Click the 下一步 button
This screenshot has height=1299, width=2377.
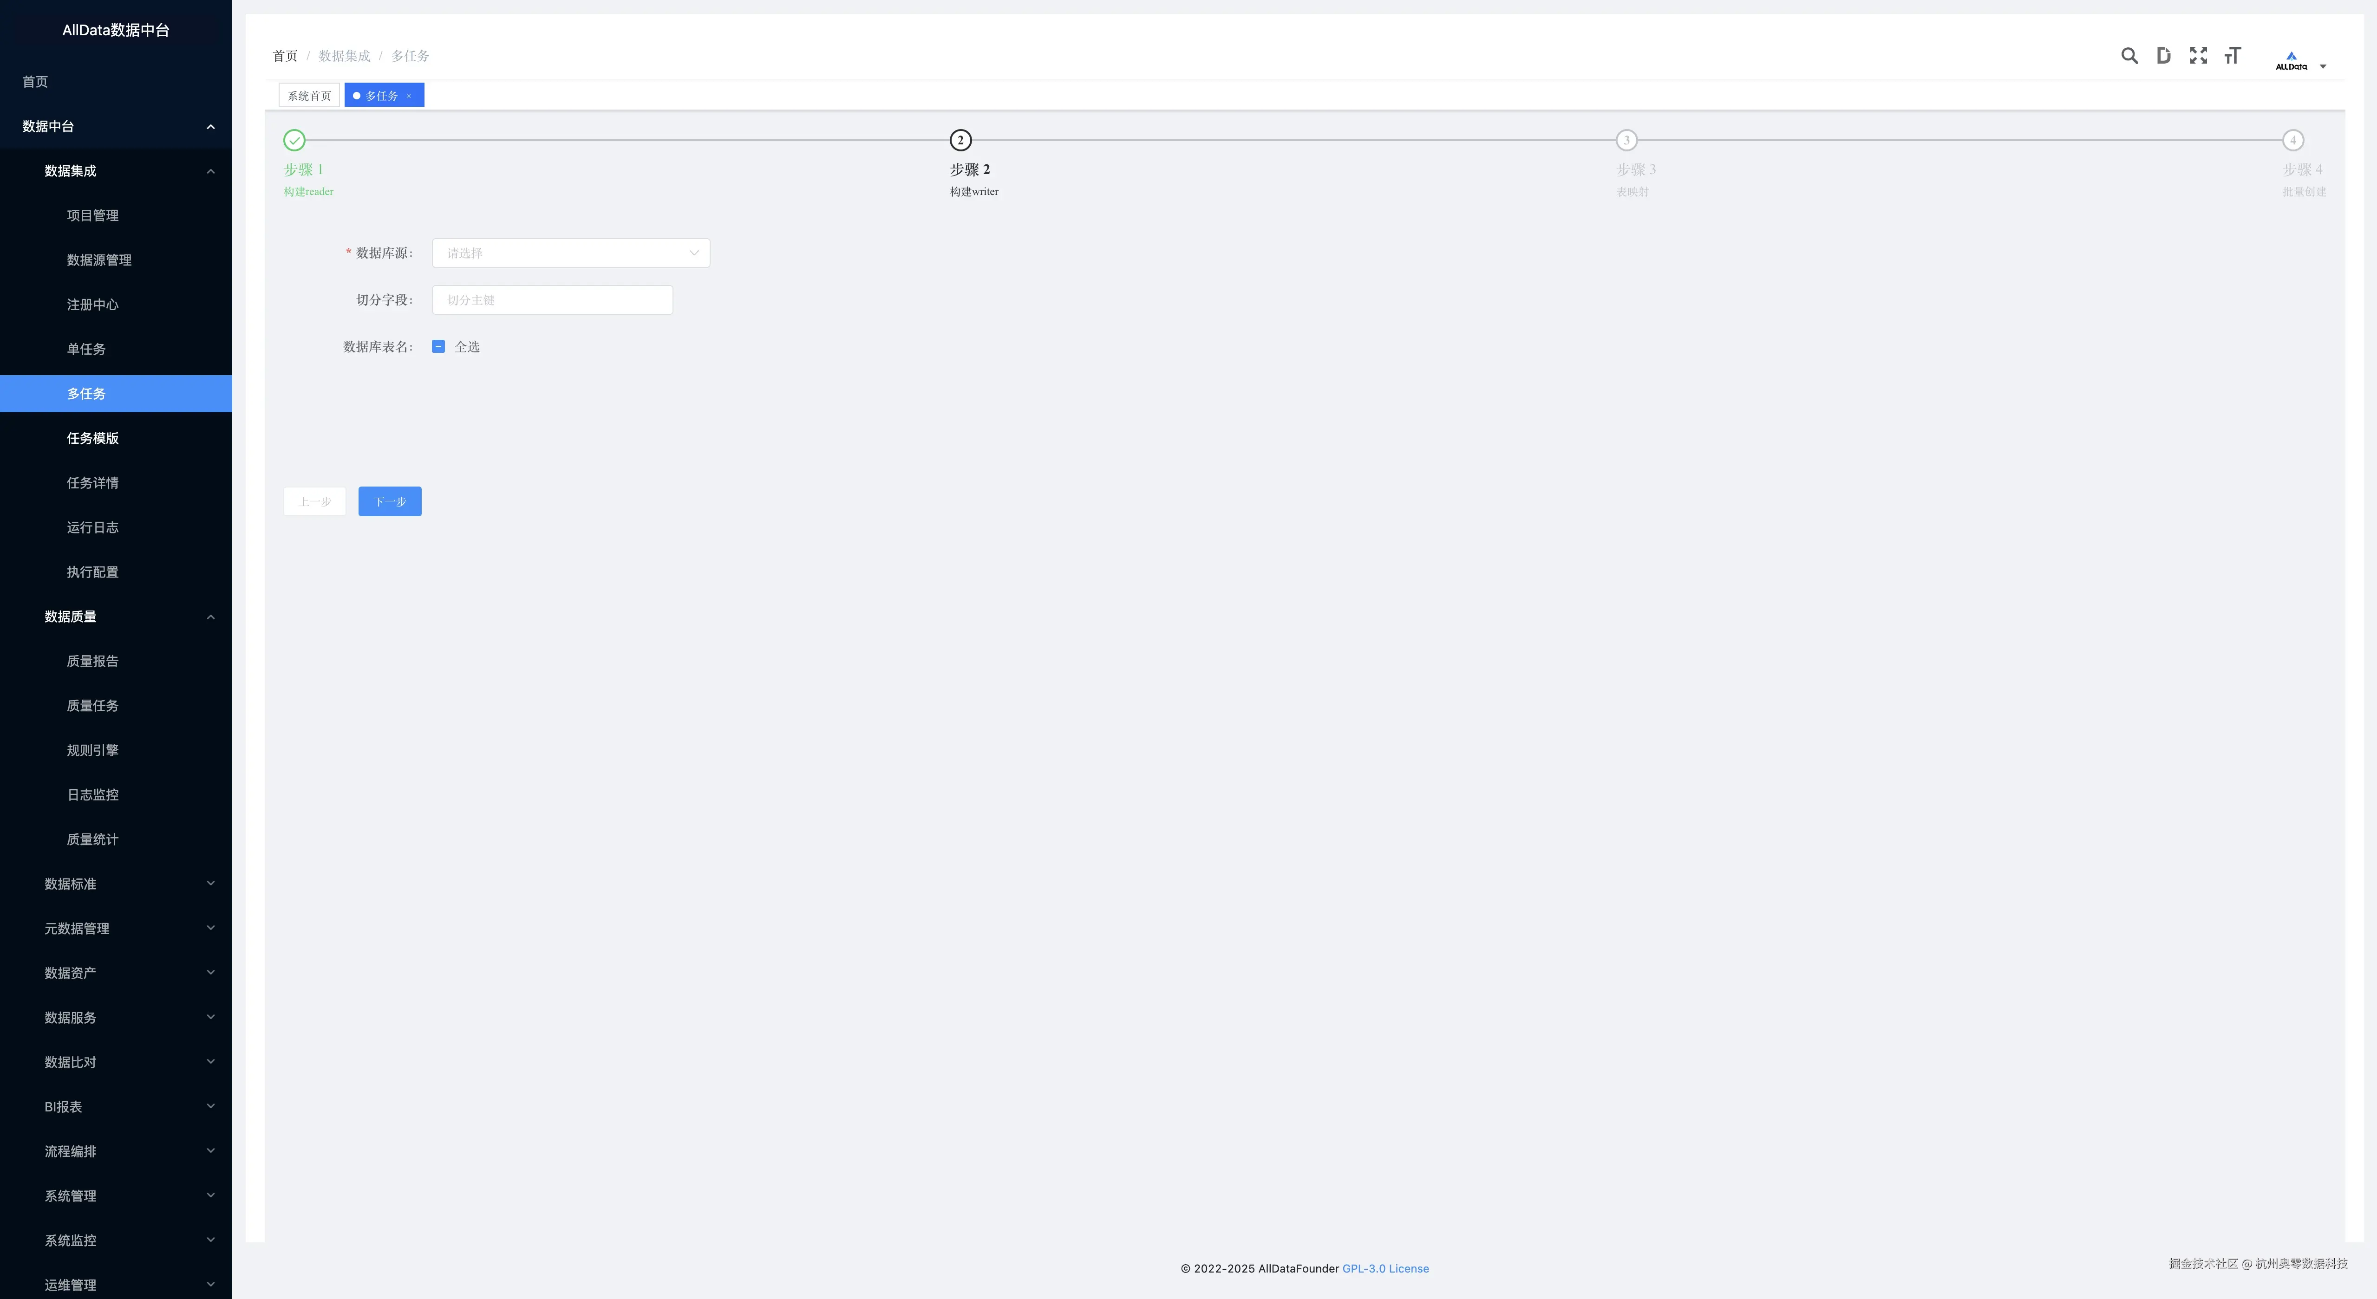[x=389, y=502]
